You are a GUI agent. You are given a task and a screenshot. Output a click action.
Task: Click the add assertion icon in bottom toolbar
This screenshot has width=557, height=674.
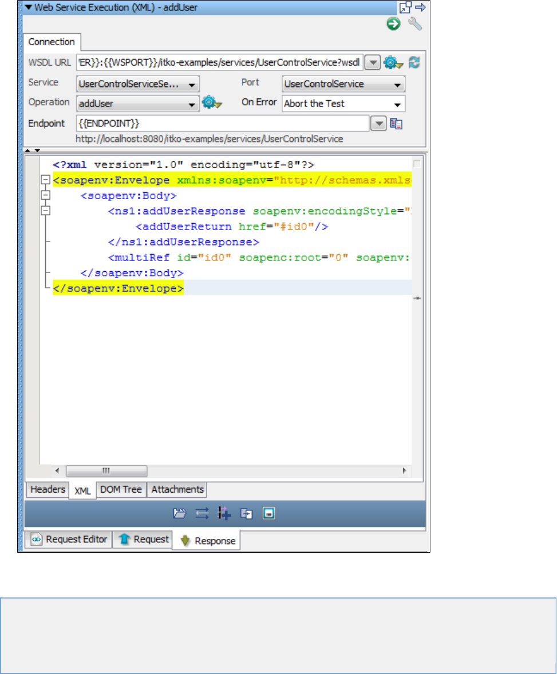click(x=247, y=513)
